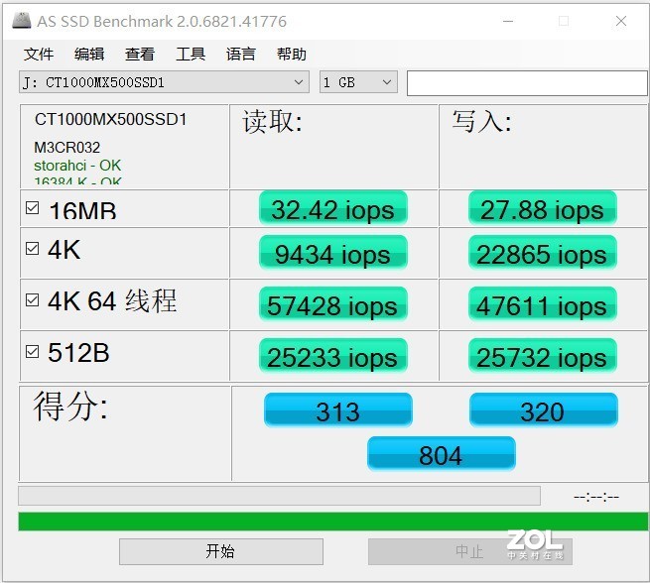Viewport: 650px width, 583px height.
Task: Click the 写入: column header
Action: pos(482,122)
